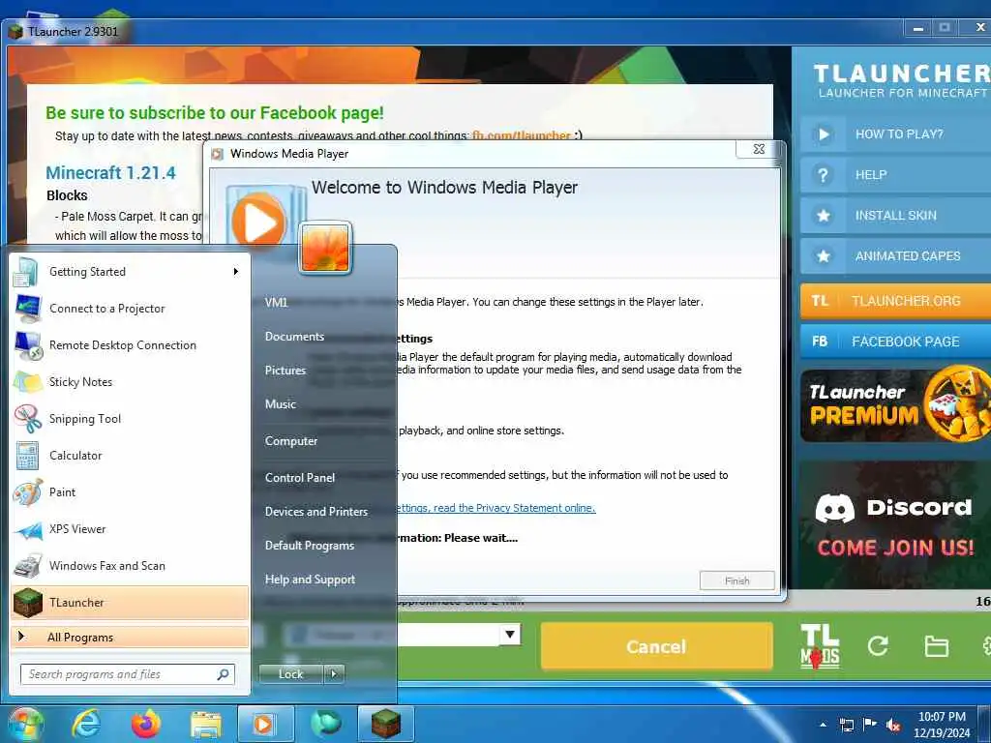Viewport: 991px width, 743px height.
Task: Open Getting Started in Start menu
Action: click(130, 272)
